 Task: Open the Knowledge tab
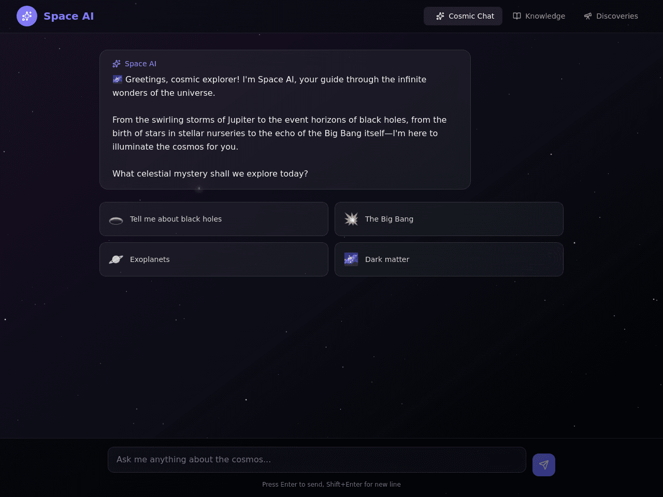539,16
